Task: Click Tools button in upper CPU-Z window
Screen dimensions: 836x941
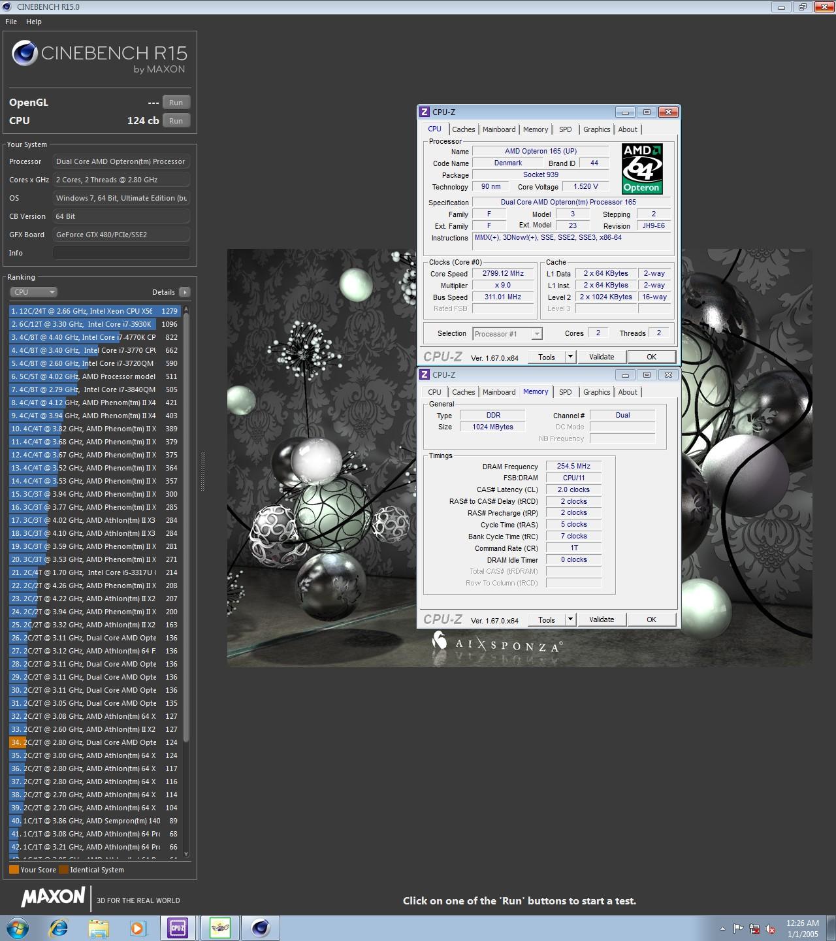Action: (x=547, y=357)
